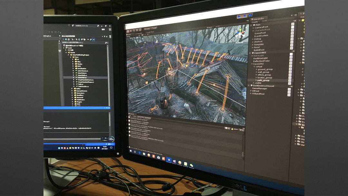Image resolution: width=348 pixels, height=196 pixels.
Task: Select the Hierarchy tab
Action: [x=258, y=19]
